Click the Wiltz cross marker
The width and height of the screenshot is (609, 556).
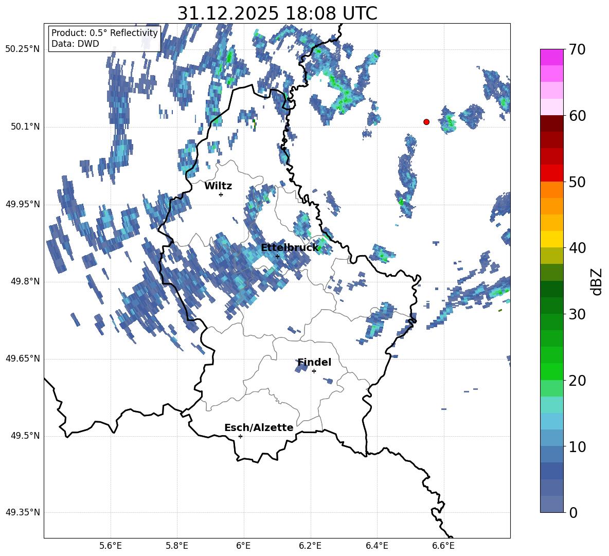pyautogui.click(x=221, y=194)
